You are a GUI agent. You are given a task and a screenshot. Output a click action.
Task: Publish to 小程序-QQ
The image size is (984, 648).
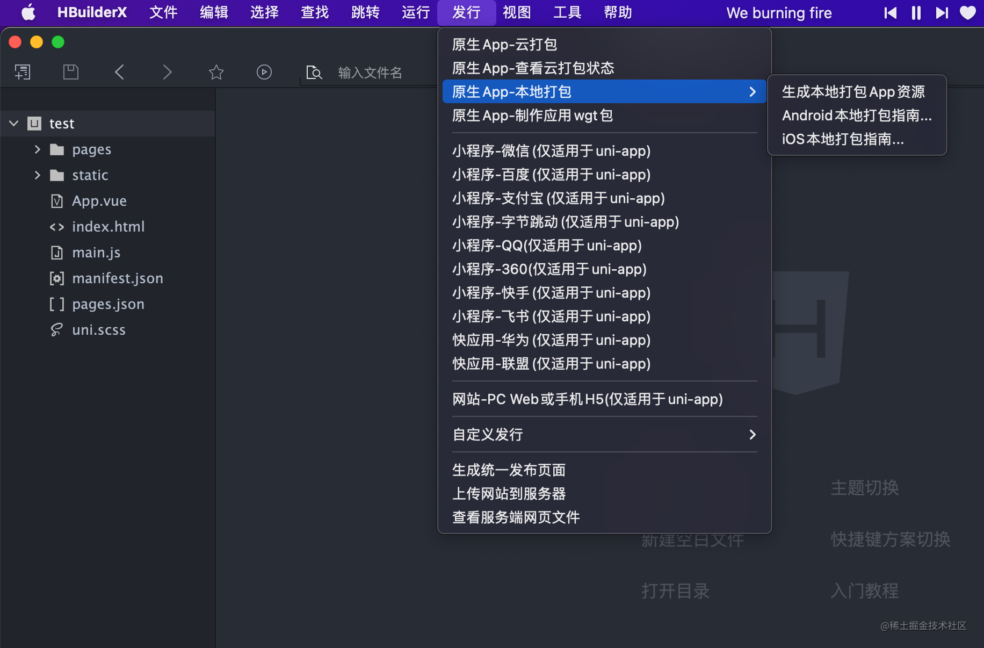pos(604,245)
